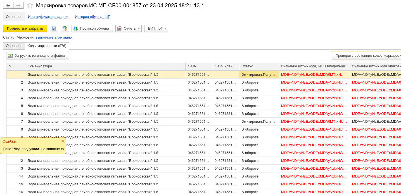Open the Протокол обмена exchange protocol
This screenshot has height=194, width=401.
pyautogui.click(x=92, y=29)
